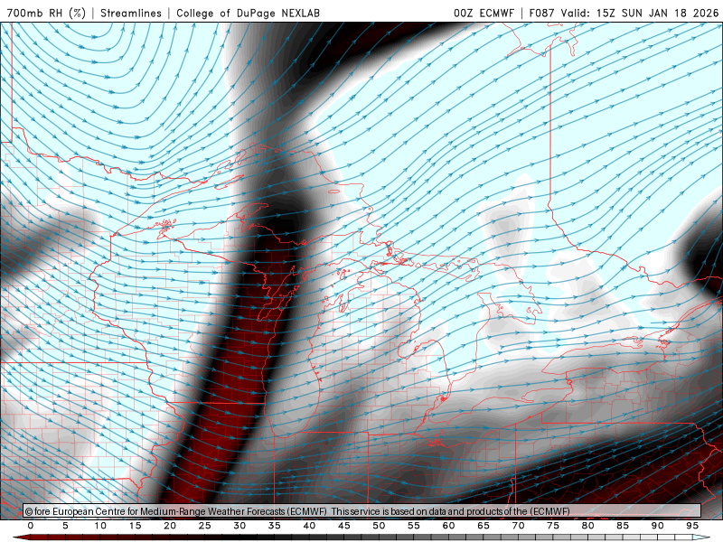Click the '95' value on the RH scale
Image resolution: width=723 pixels, height=542 pixels.
coord(692,526)
